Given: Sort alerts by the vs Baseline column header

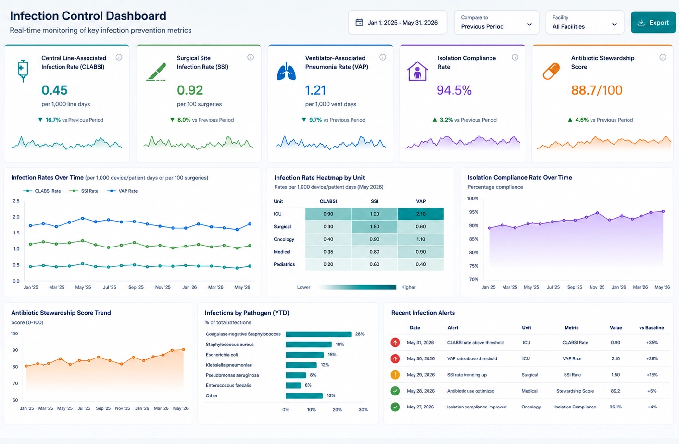Looking at the screenshot, I should (651, 328).
